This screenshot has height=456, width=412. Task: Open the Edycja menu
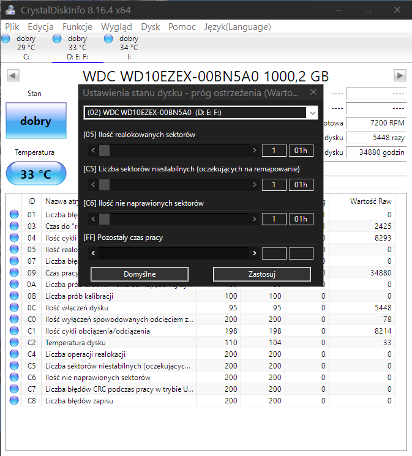pos(41,27)
